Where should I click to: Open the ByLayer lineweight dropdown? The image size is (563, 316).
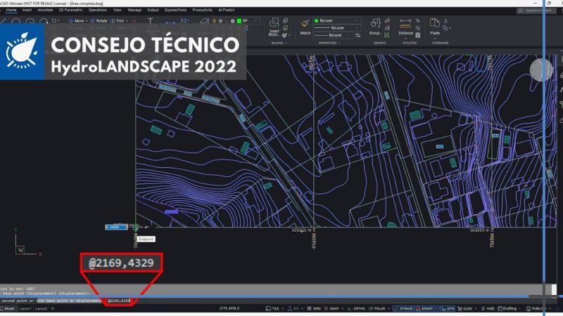(333, 35)
